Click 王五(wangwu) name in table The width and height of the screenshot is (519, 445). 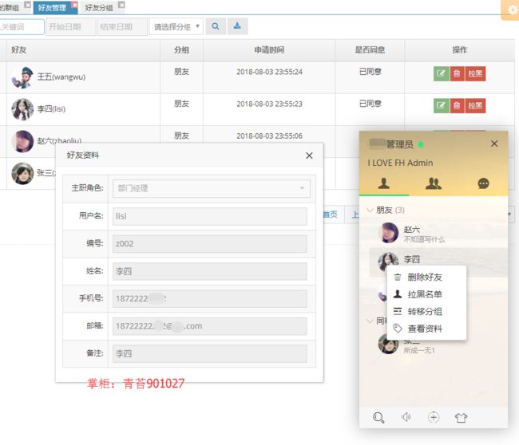coord(61,77)
